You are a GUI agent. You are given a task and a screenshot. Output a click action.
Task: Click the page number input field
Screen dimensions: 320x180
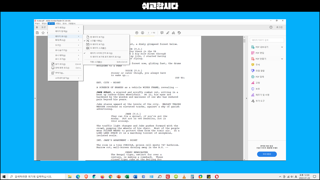tap(148, 33)
